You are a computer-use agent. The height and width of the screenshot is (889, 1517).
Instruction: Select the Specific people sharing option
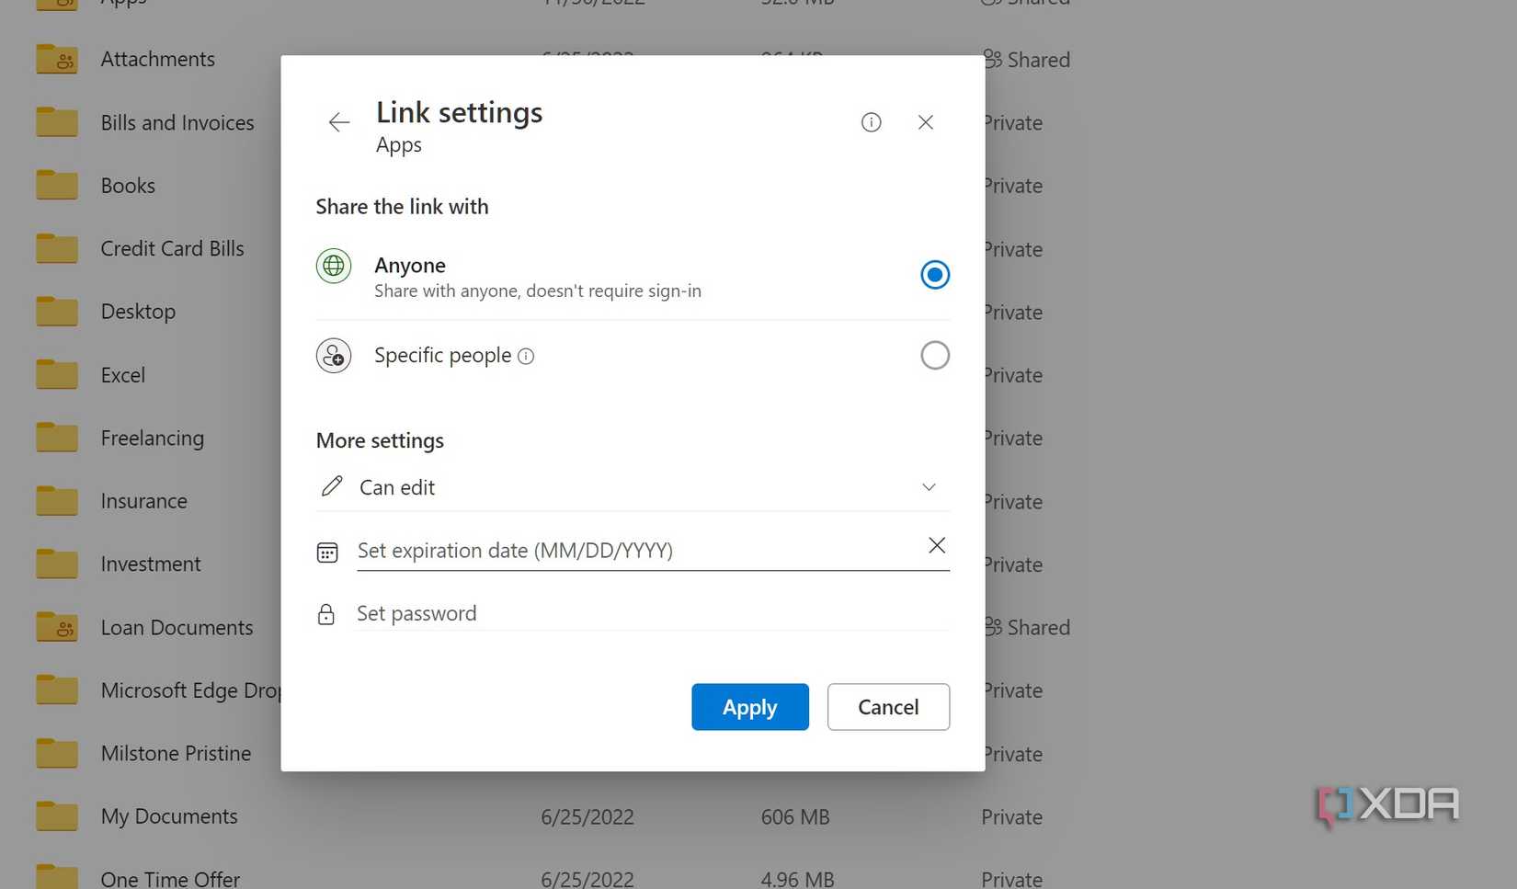pos(934,355)
